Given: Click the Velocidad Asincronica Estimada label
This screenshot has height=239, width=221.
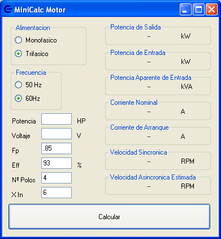Looking at the screenshot, I should [x=153, y=177].
